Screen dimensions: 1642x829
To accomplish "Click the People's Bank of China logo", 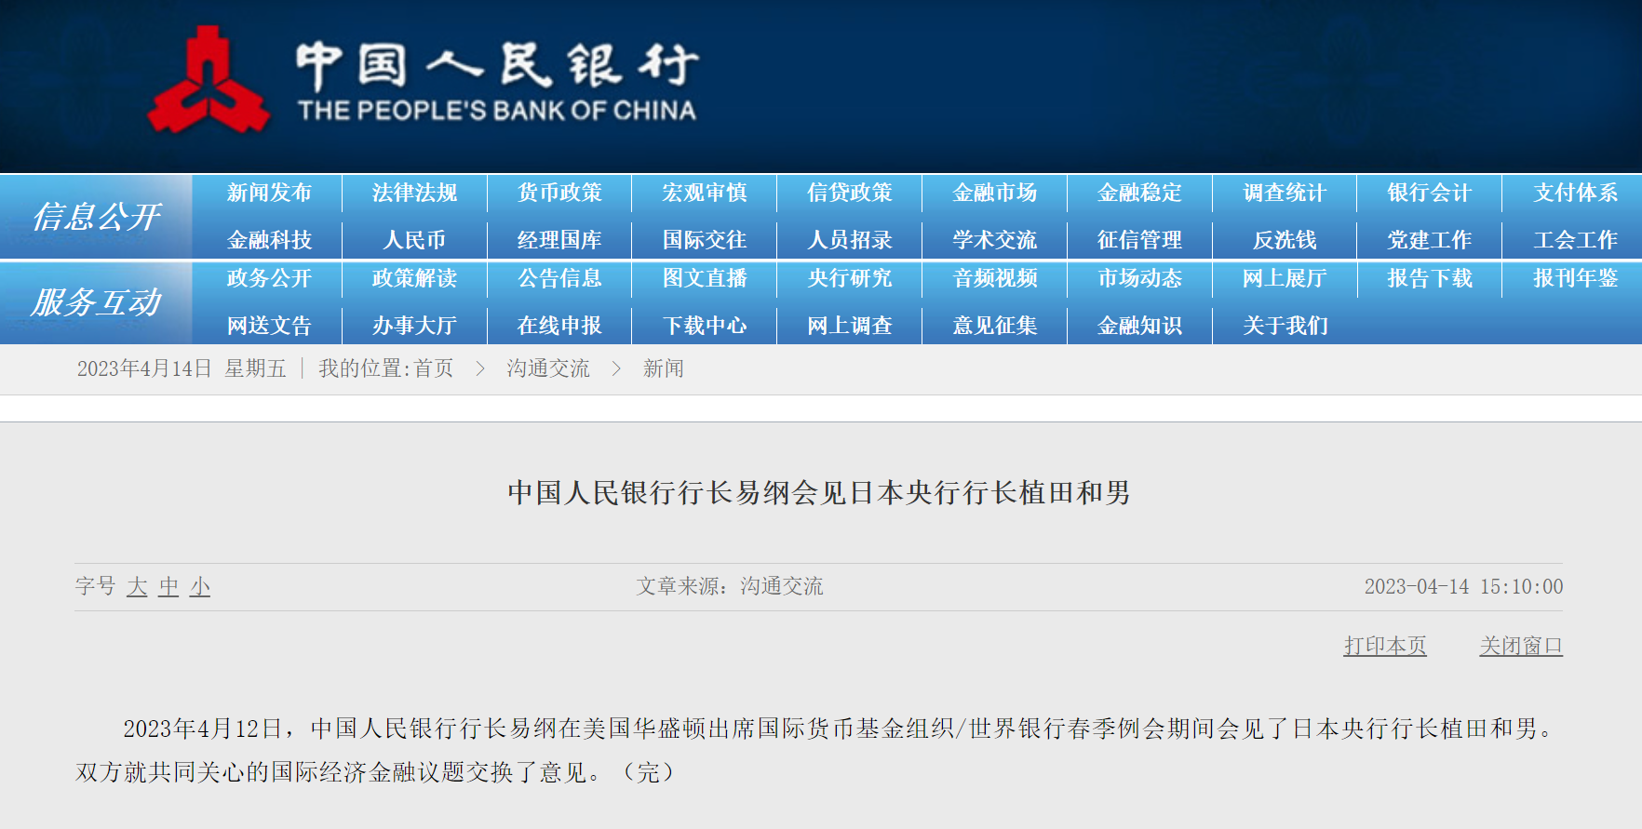I will click(x=423, y=80).
